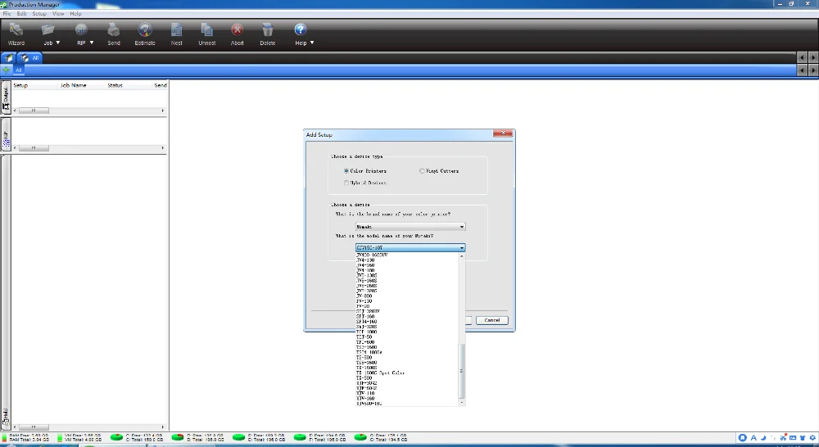Viewport: 819px width, 447px height.
Task: Select the All sub-tab beside the plus icon
Action: [18, 70]
